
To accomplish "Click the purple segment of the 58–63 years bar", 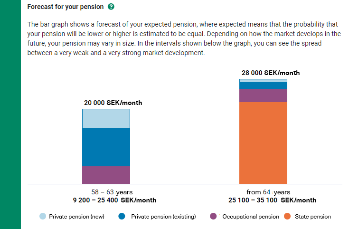I will pyautogui.click(x=106, y=174).
